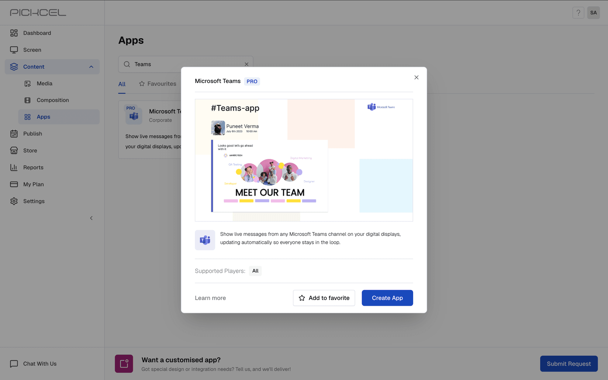Screen dimensions: 608x380
Task: Click the Submit Request button
Action: click(569, 364)
